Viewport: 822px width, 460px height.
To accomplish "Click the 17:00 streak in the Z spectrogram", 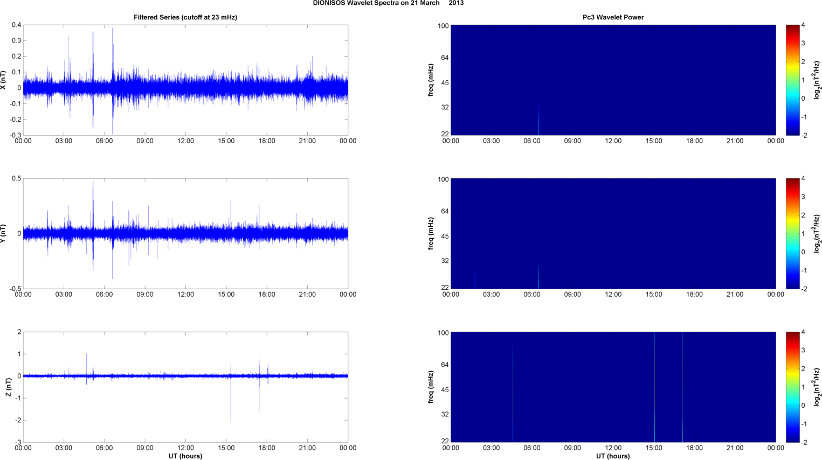I will [682, 387].
